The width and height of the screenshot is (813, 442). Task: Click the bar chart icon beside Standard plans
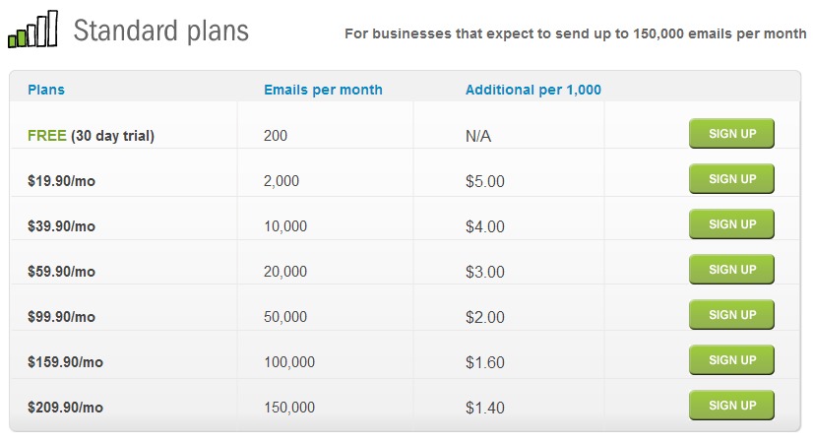31,31
